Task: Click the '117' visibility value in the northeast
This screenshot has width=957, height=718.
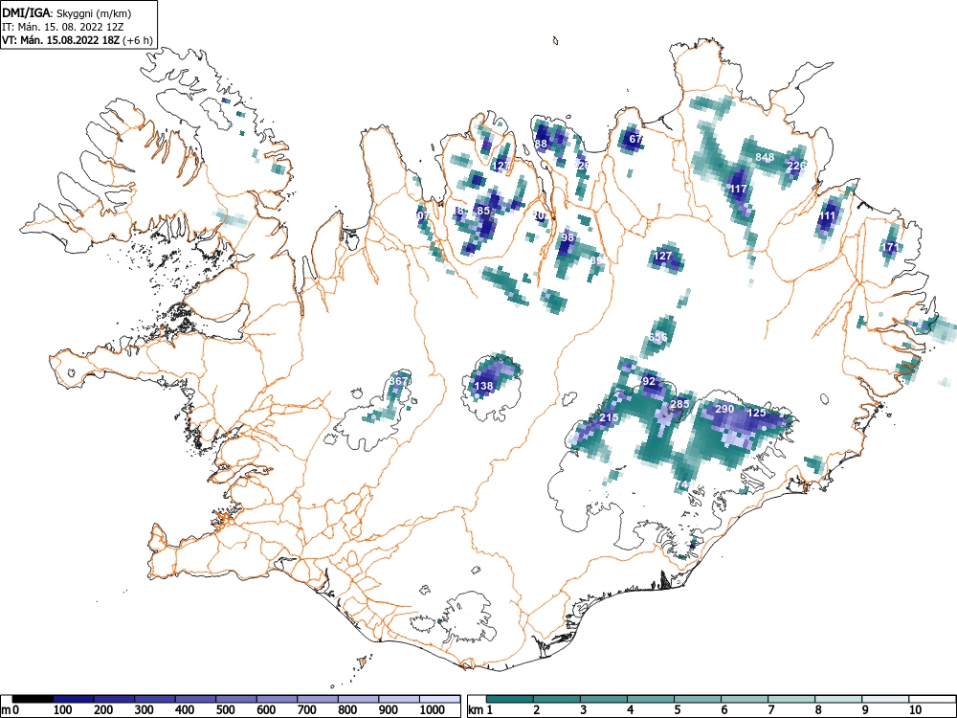Action: pyautogui.click(x=739, y=189)
